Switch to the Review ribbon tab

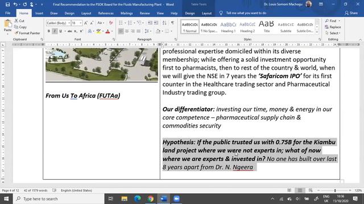(144, 13)
